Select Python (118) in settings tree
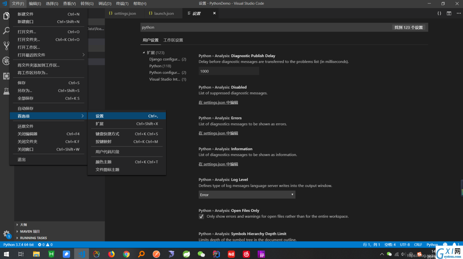This screenshot has width=463, height=259. click(x=160, y=66)
